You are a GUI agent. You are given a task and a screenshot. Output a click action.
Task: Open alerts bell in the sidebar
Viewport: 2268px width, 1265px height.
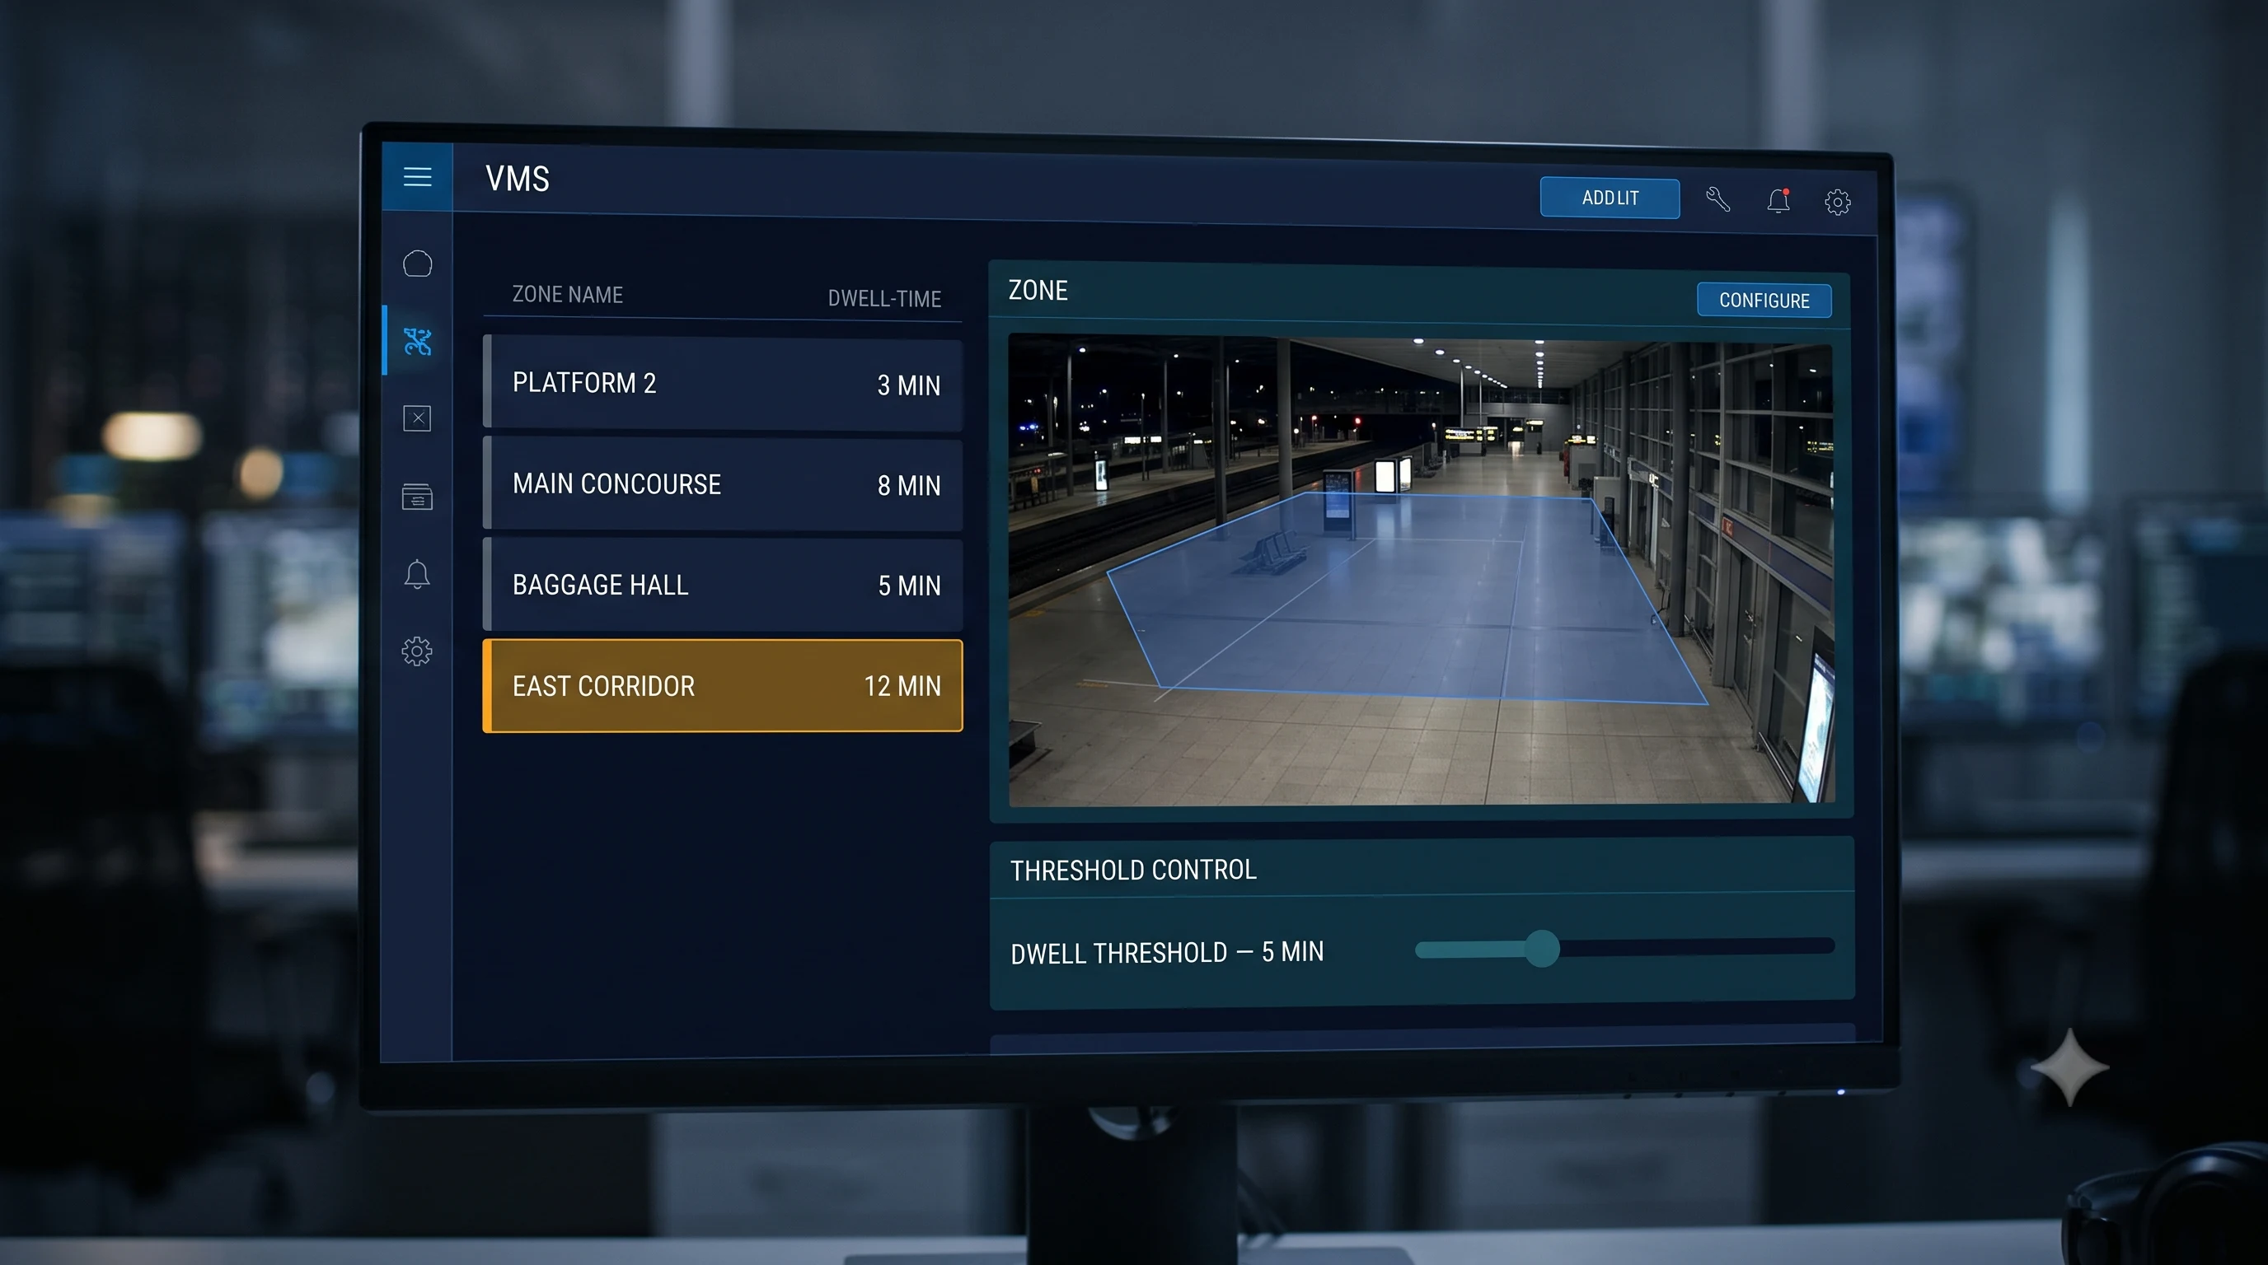(417, 575)
